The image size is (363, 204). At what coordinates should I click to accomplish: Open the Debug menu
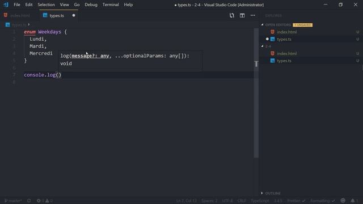91,5
